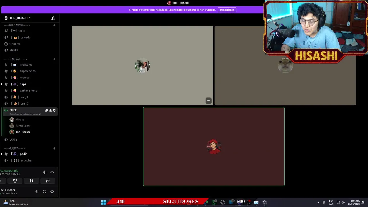Disconnect from voice with the hang-up icon
Image resolution: width=368 pixels, height=207 pixels.
pos(52,172)
